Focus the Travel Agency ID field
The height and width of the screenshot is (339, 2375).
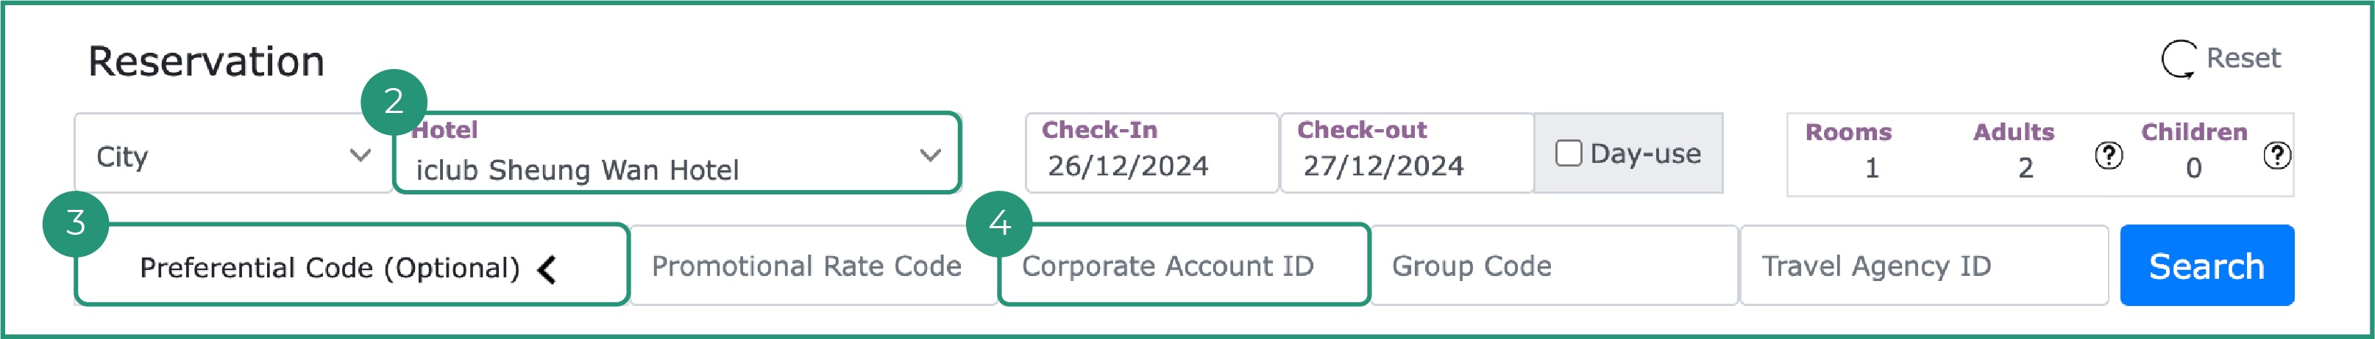1923,266
